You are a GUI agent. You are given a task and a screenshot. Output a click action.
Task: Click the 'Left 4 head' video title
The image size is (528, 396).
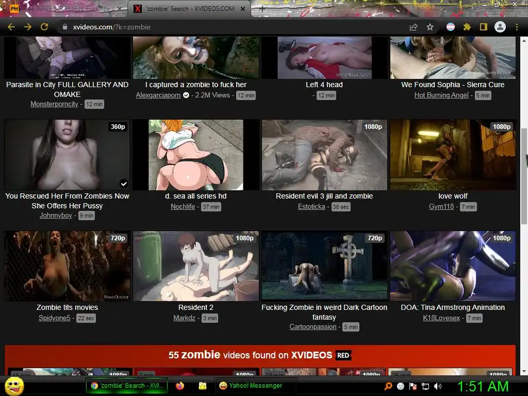coord(324,85)
